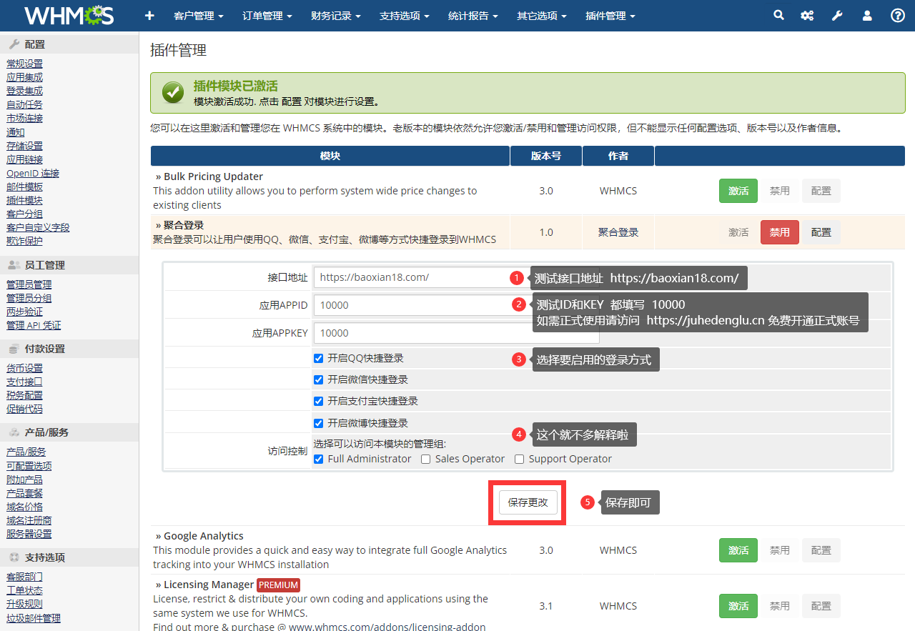This screenshot has height=631, width=915.
Task: Click the WHMCS logo
Action: [x=69, y=15]
